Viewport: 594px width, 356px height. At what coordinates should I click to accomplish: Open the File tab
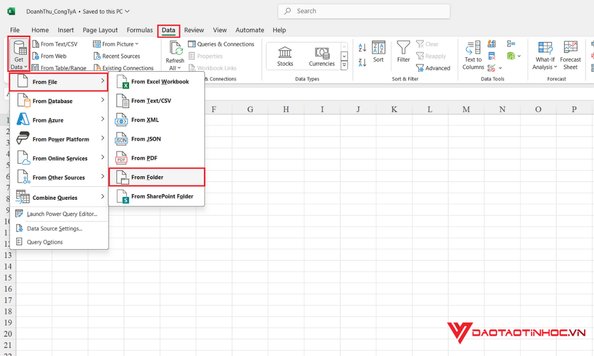15,30
